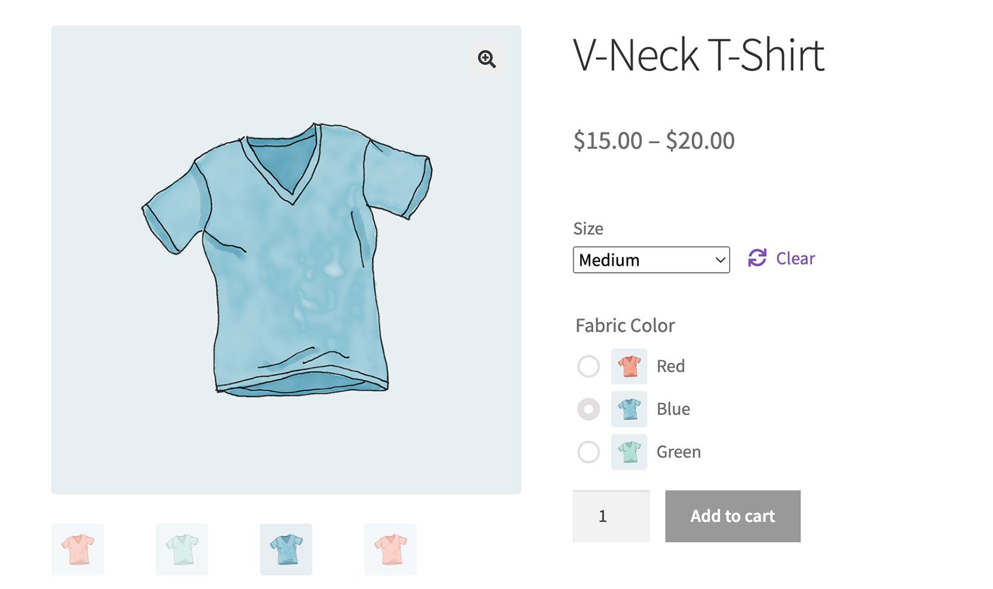Click the quantity input field
This screenshot has height=589, width=993.
click(611, 516)
